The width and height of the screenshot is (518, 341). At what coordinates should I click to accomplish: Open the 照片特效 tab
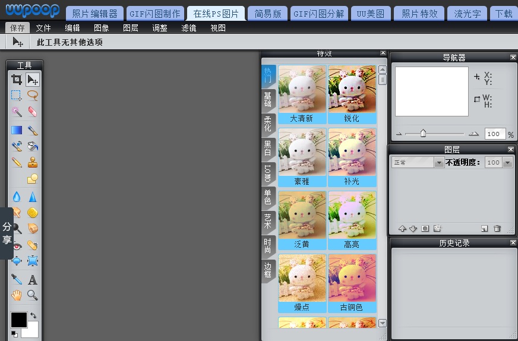pos(419,14)
